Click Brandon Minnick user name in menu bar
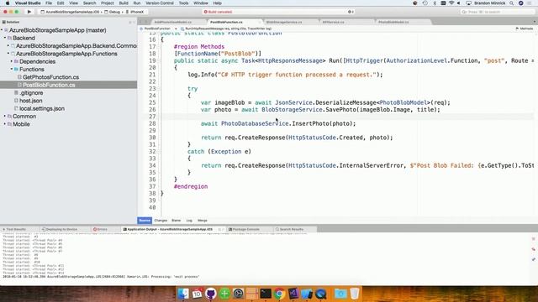Screen dimensions: 538x302 pyautogui.click(x=490, y=3)
